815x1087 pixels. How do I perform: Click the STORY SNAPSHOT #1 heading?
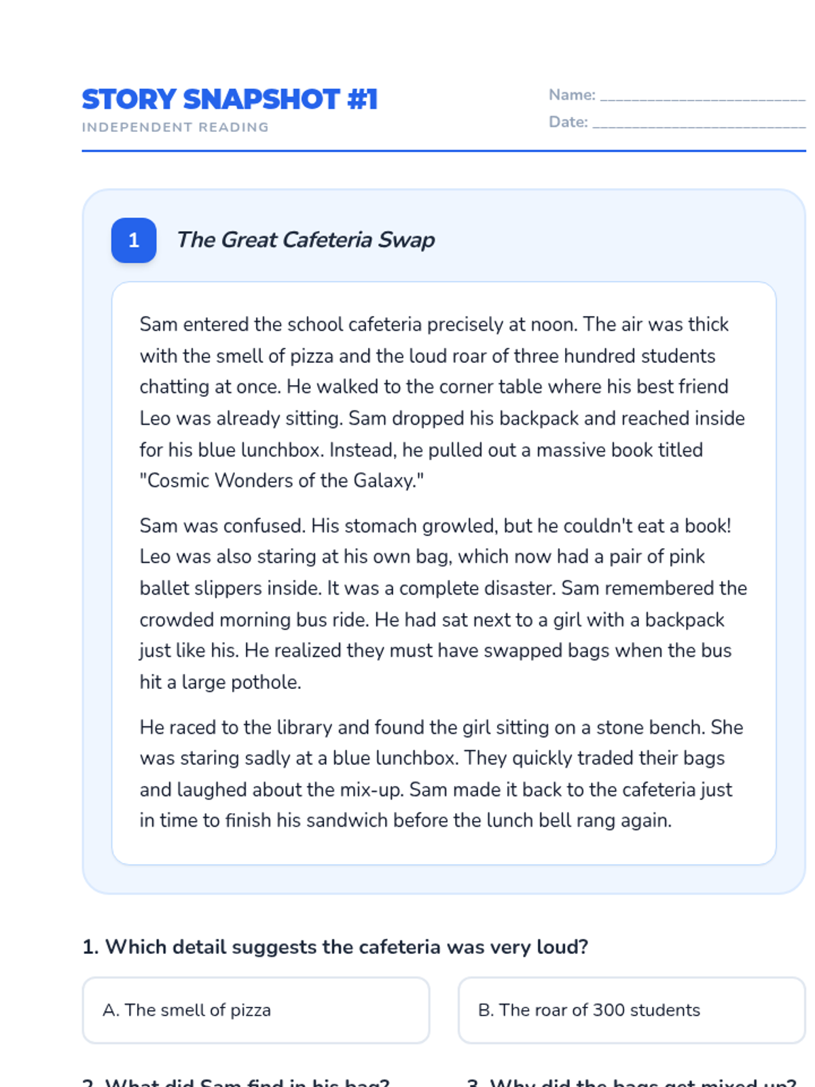[x=230, y=100]
